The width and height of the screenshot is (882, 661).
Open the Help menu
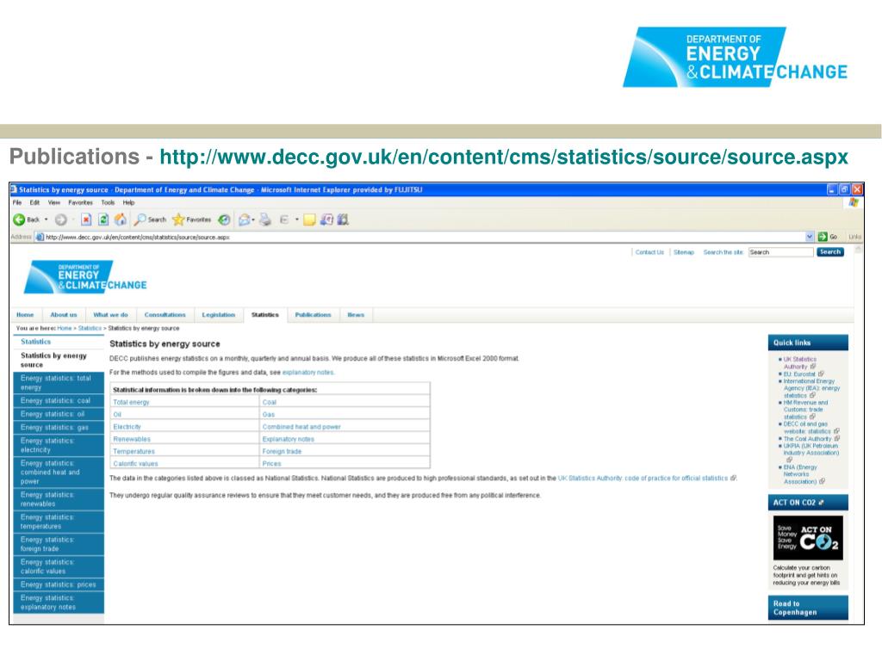pos(129,203)
